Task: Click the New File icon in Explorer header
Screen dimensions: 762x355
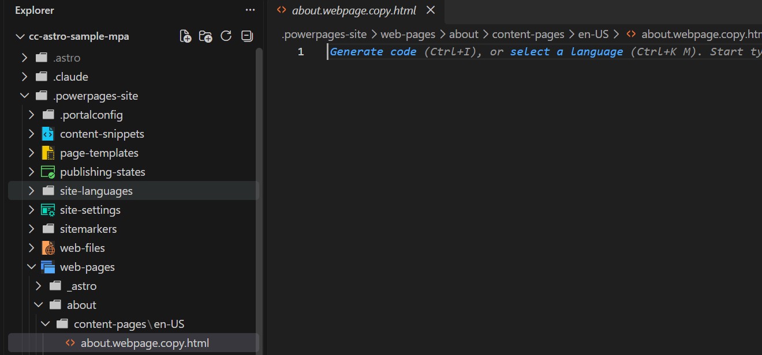Action: pyautogui.click(x=186, y=36)
